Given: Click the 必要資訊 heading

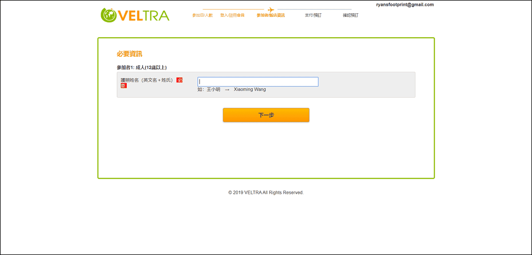Looking at the screenshot, I should (129, 54).
